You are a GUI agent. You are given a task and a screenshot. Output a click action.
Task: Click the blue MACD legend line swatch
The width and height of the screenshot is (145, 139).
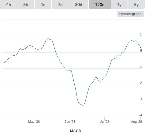[x=66, y=131]
